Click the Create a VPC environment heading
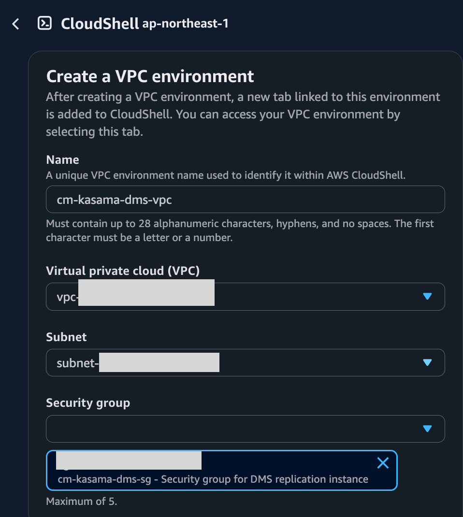 (150, 76)
